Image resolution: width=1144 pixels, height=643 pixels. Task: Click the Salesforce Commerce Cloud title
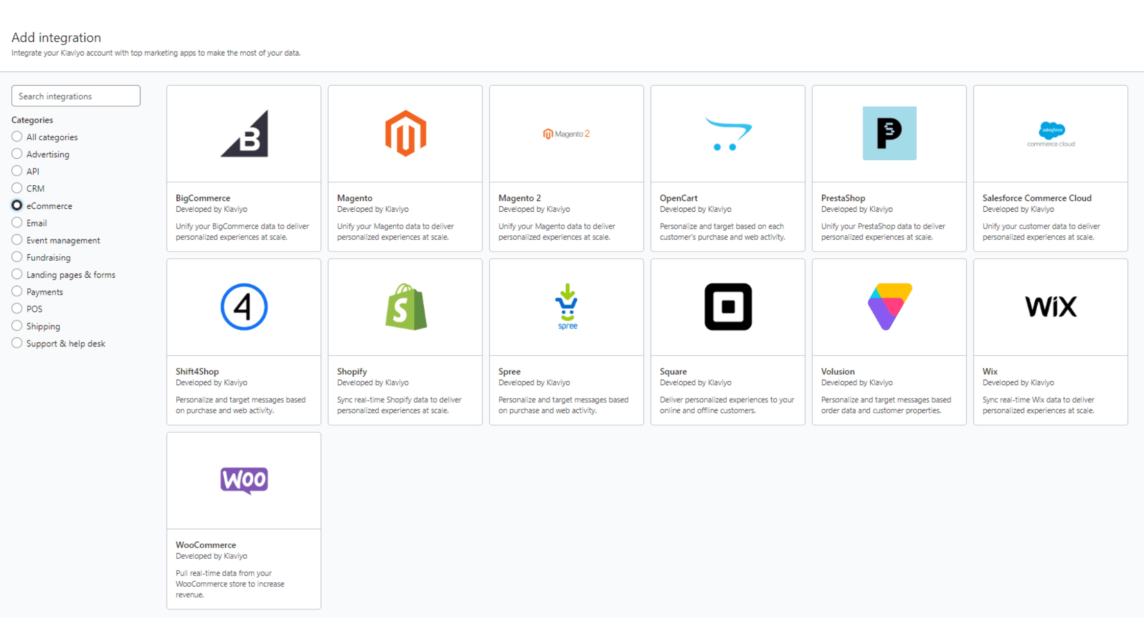click(x=1037, y=198)
